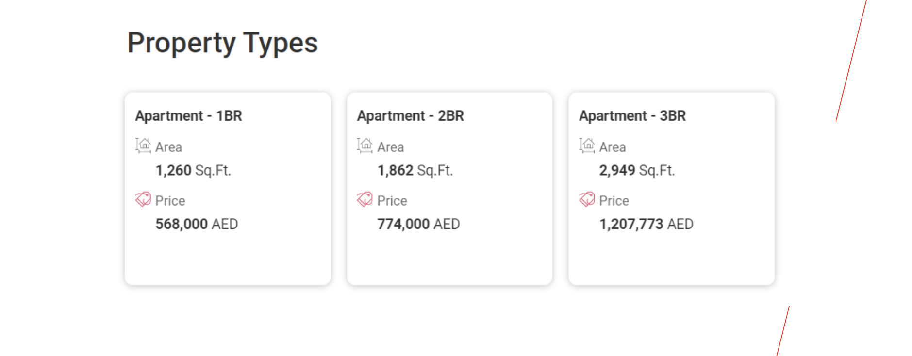
Task: Click the 1,862 Sq.Ft. area value
Action: click(415, 170)
